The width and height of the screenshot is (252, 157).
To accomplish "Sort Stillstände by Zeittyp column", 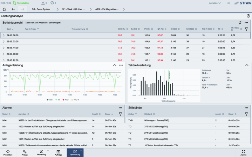I will point(132,114).
